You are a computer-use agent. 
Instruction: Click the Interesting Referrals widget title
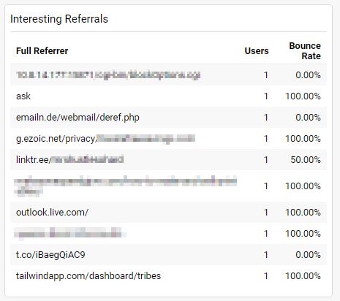pos(59,19)
